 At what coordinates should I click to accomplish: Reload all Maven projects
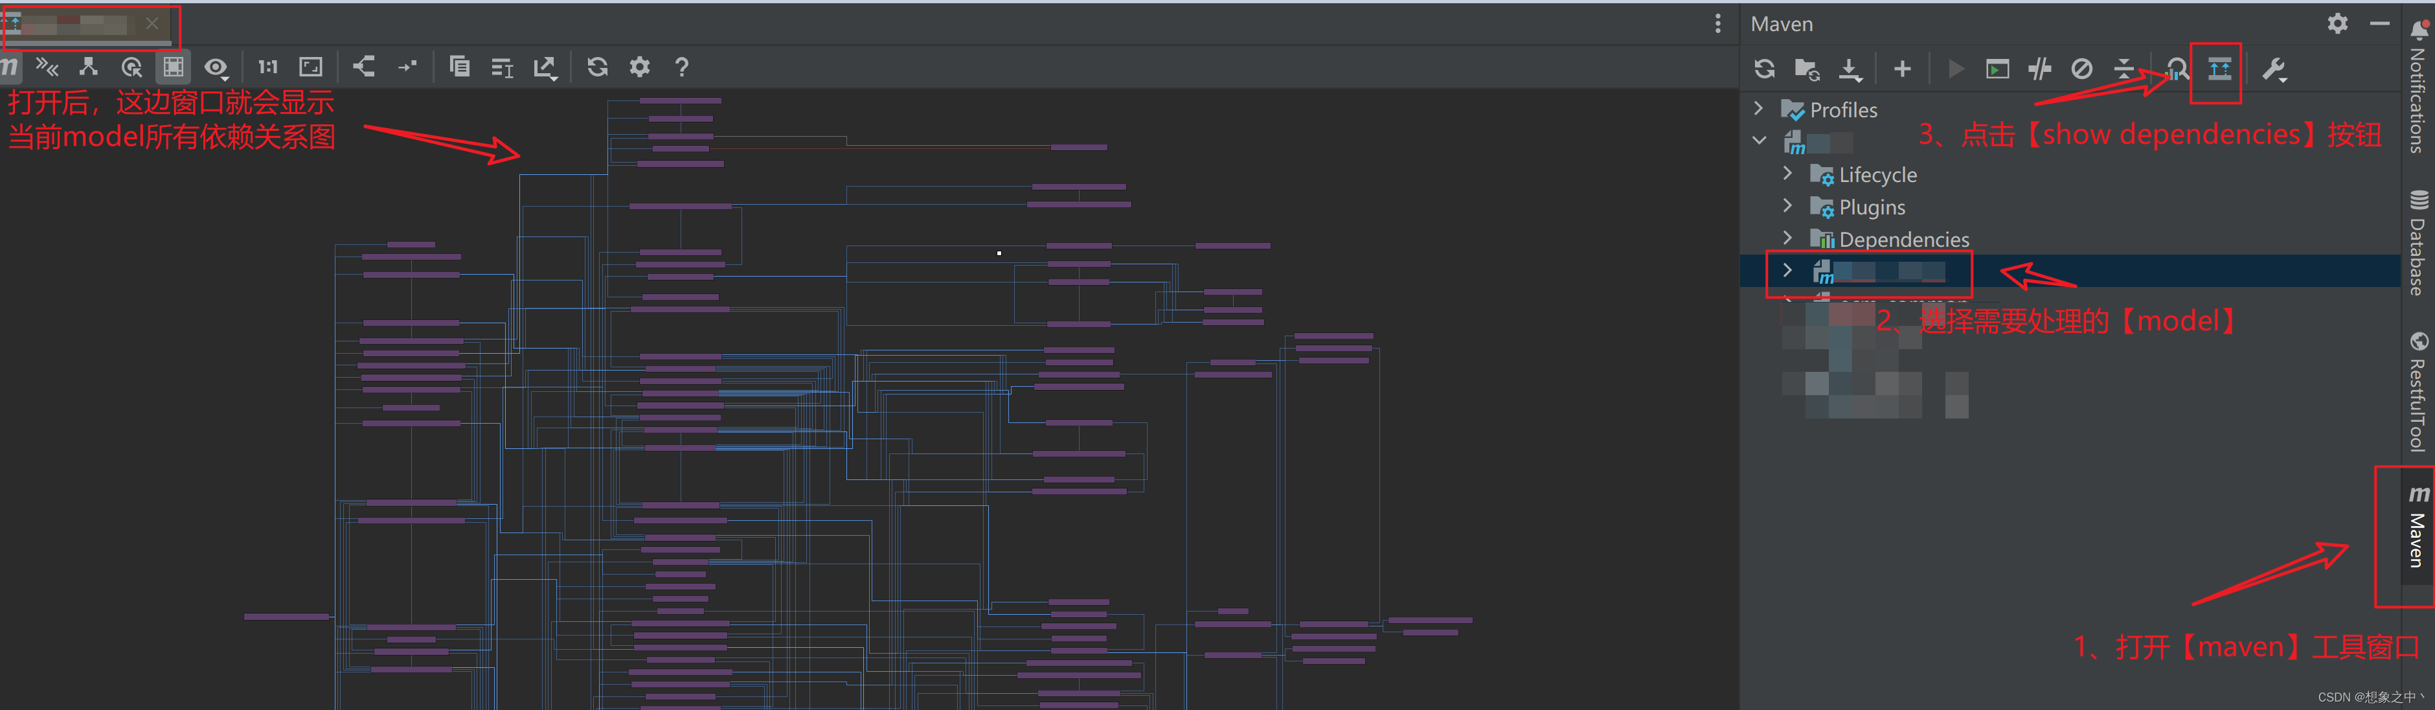click(1764, 68)
